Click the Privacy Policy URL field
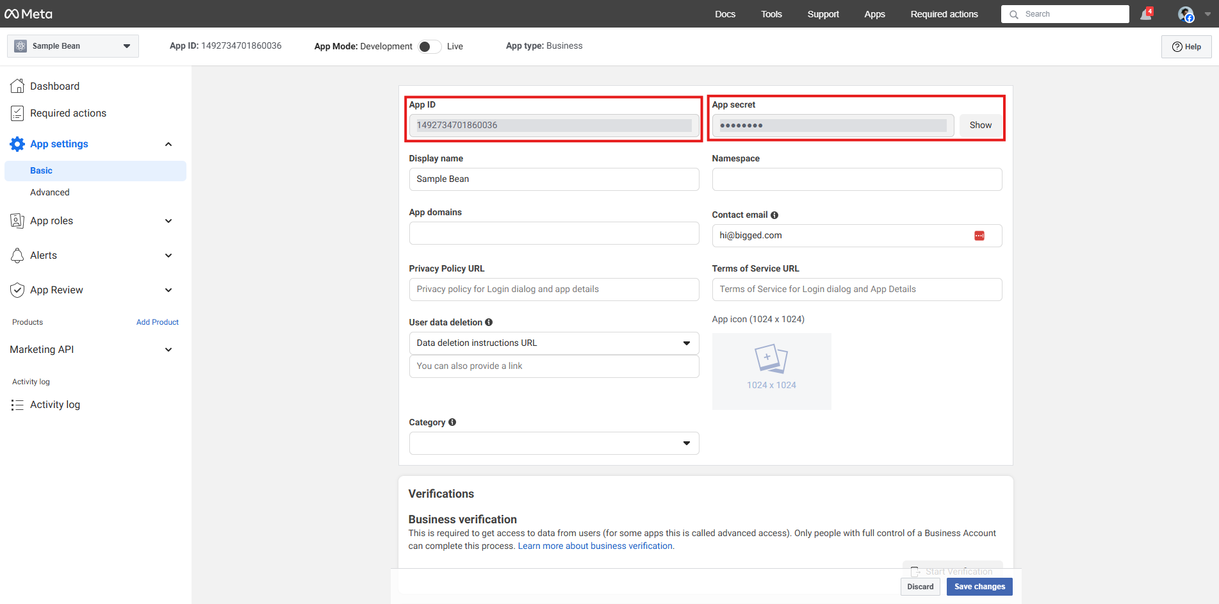This screenshot has width=1219, height=604. 554,290
